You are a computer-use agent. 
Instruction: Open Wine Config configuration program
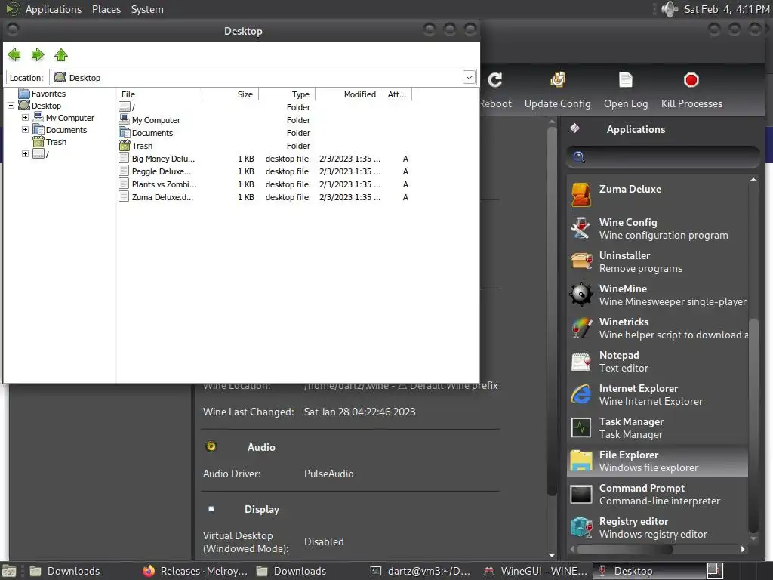tap(658, 228)
